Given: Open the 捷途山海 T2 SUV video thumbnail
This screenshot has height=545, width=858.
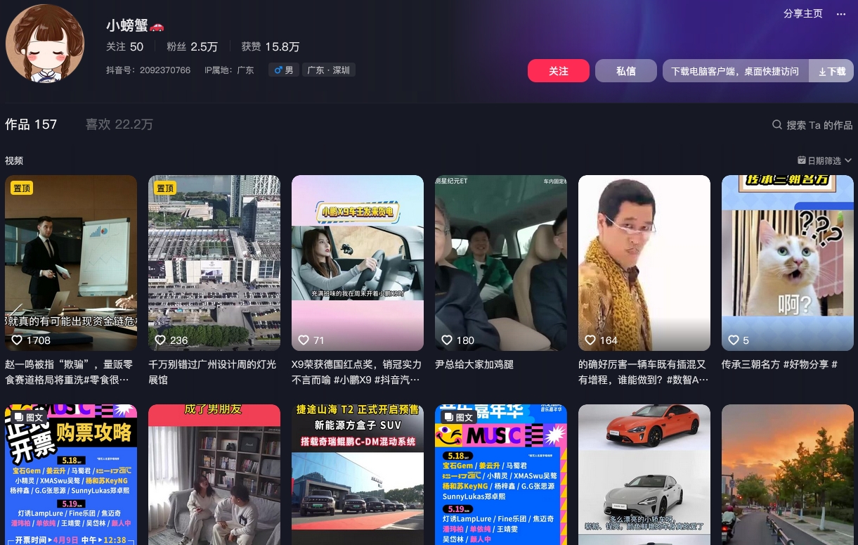Looking at the screenshot, I should tap(358, 475).
